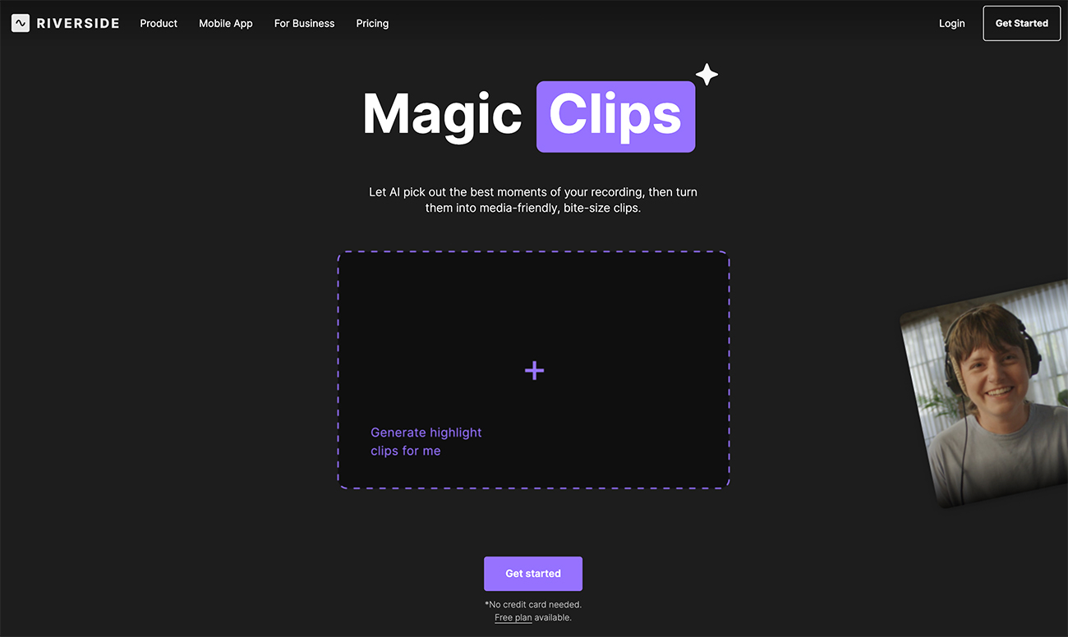
Task: Open the For Business menu item
Action: click(x=304, y=23)
